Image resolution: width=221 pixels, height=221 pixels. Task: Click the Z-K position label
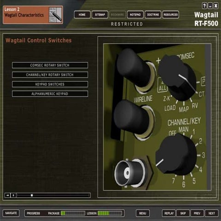coord(167,99)
